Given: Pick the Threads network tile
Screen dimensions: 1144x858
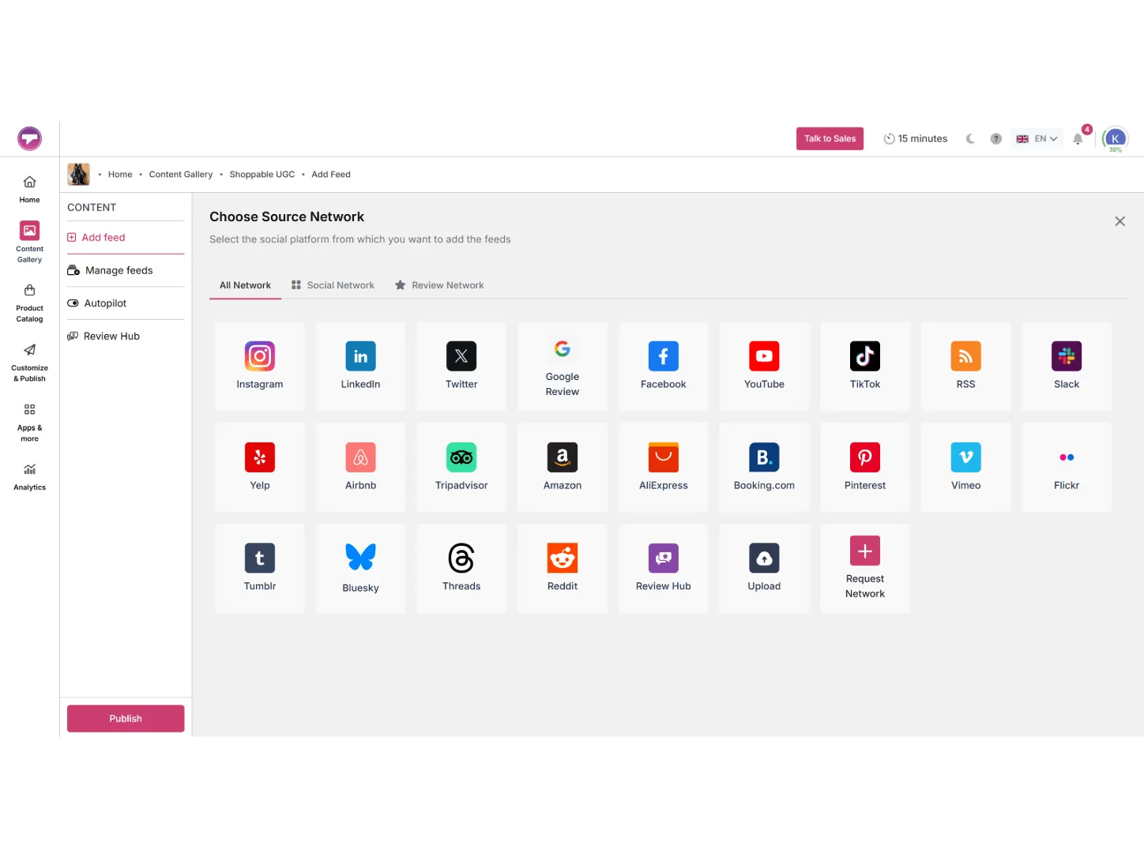Looking at the screenshot, I should pos(461,569).
